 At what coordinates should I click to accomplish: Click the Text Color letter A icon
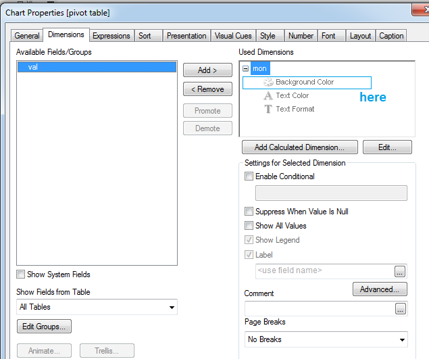[x=268, y=95]
